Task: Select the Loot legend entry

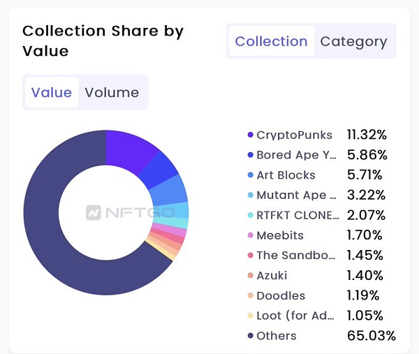Action: pyautogui.click(x=297, y=316)
